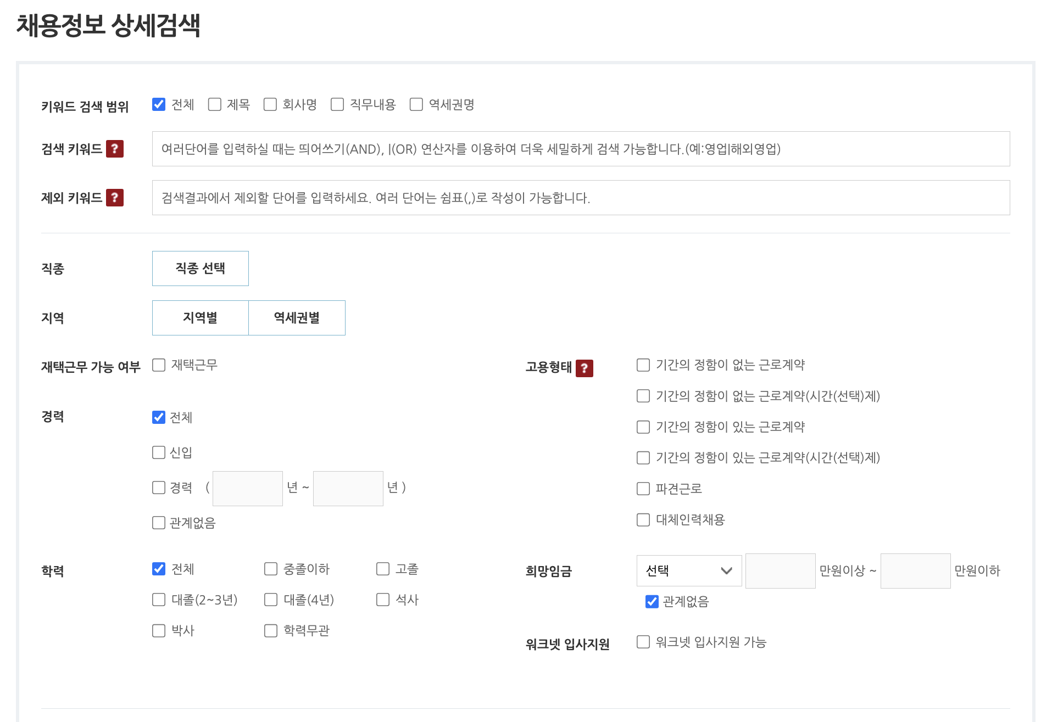Enable 워크넷 입사지원 가능 filter
The image size is (1052, 722).
[x=643, y=642]
